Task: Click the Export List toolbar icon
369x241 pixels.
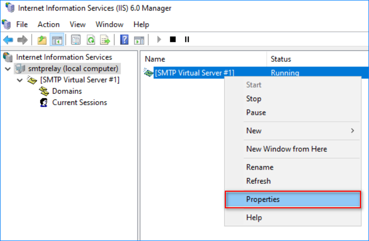Action: pyautogui.click(x=105, y=40)
